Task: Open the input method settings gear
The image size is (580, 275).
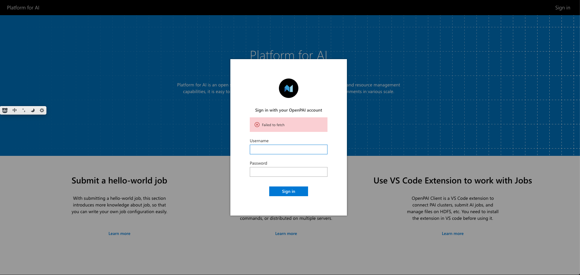Action: coord(42,110)
